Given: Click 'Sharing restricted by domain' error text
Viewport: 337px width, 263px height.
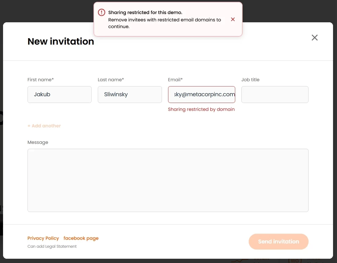Looking at the screenshot, I should 201,109.
